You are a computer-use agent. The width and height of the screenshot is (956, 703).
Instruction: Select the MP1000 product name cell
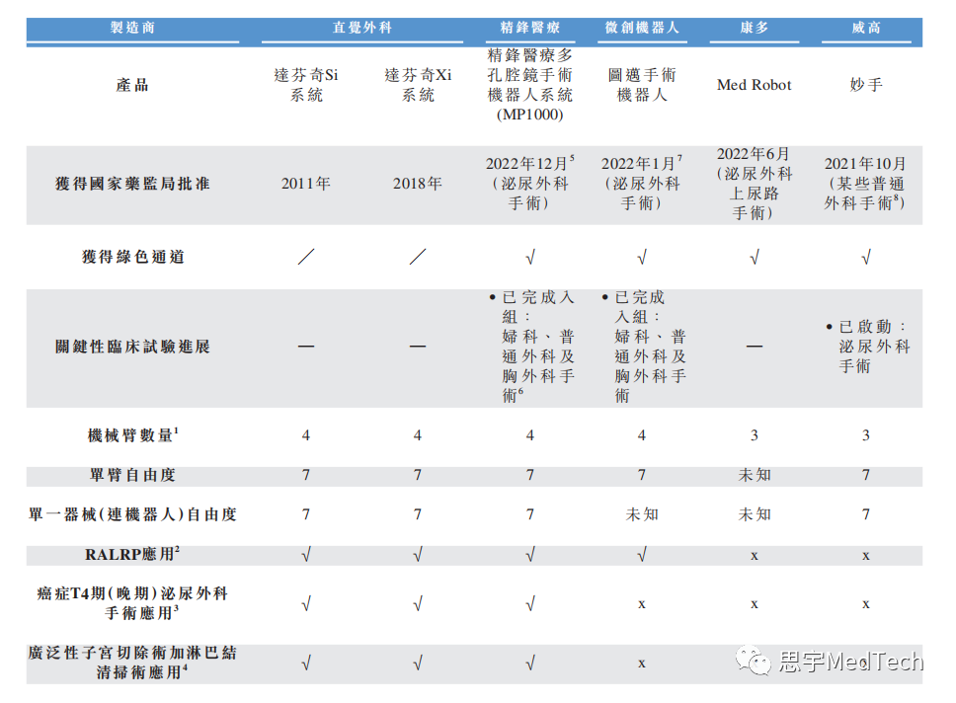point(529,85)
